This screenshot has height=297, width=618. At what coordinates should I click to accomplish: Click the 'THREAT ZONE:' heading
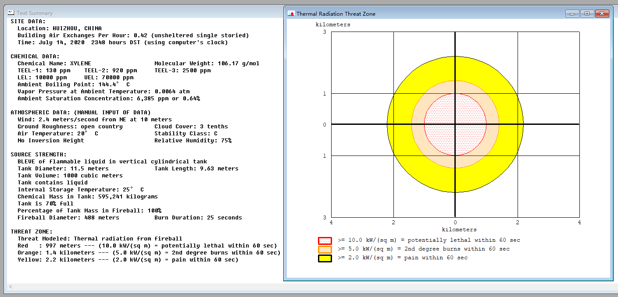(32, 231)
